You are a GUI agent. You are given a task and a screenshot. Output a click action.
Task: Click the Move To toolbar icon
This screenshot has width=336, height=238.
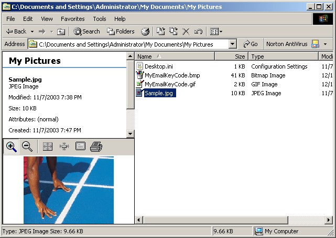pos(161,31)
